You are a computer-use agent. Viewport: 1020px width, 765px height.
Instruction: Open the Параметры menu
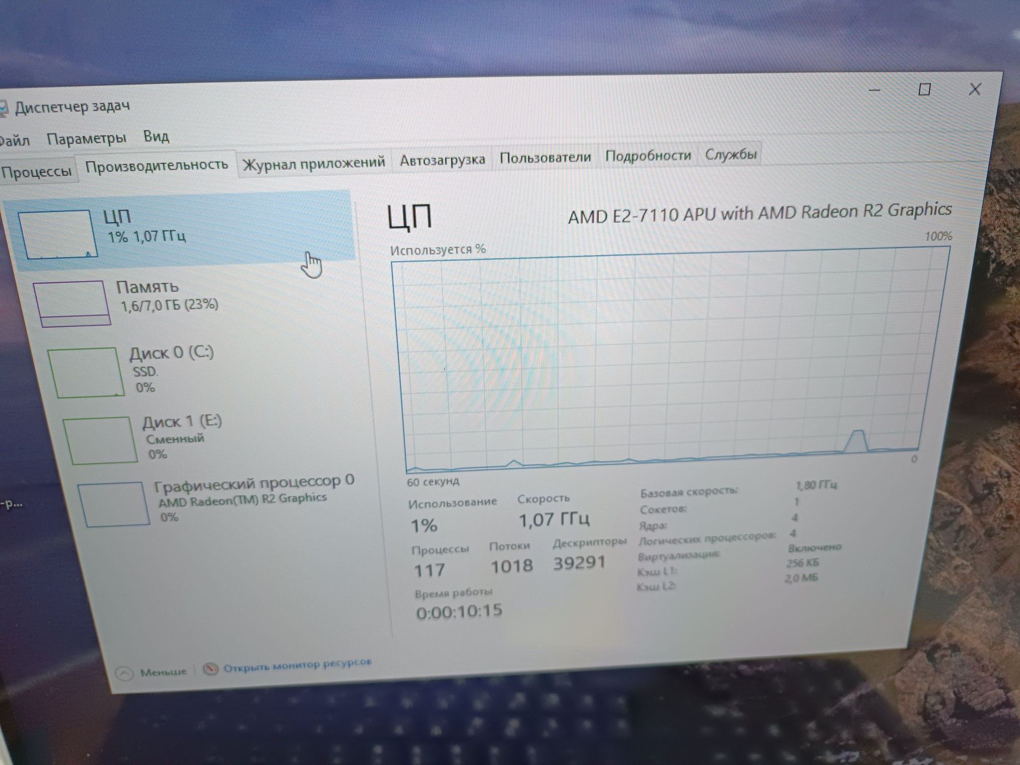(x=87, y=138)
